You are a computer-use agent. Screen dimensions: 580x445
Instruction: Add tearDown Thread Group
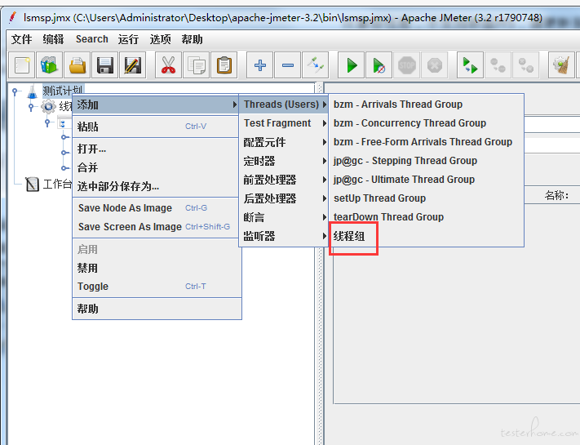pyautogui.click(x=426, y=217)
